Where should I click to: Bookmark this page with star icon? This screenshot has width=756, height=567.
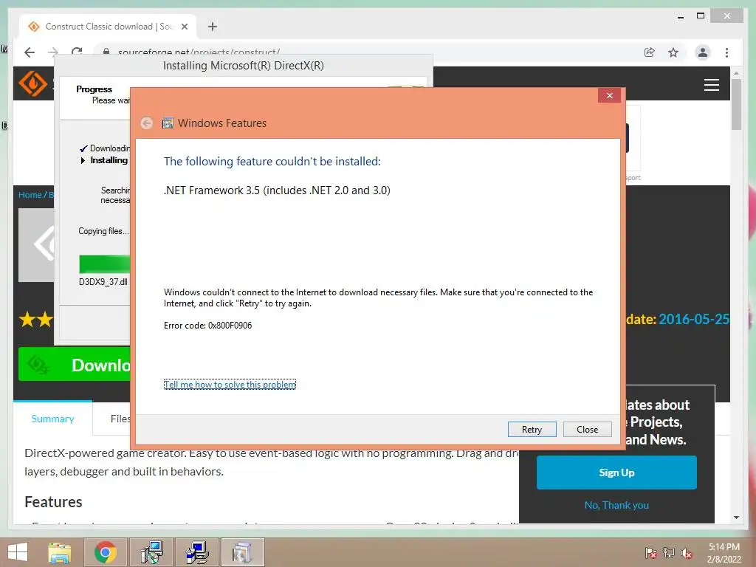(673, 52)
